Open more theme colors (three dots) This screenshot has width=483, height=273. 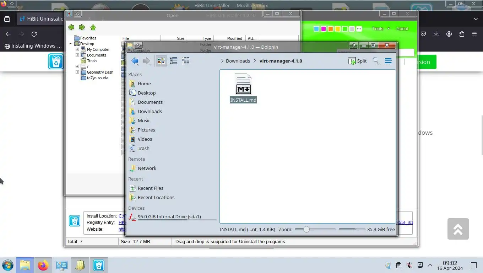click(359, 29)
